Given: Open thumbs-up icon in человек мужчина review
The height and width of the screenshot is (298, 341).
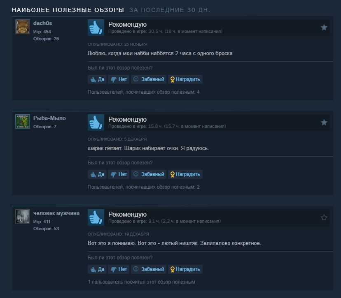Looking at the screenshot, I should pyautogui.click(x=96, y=217).
